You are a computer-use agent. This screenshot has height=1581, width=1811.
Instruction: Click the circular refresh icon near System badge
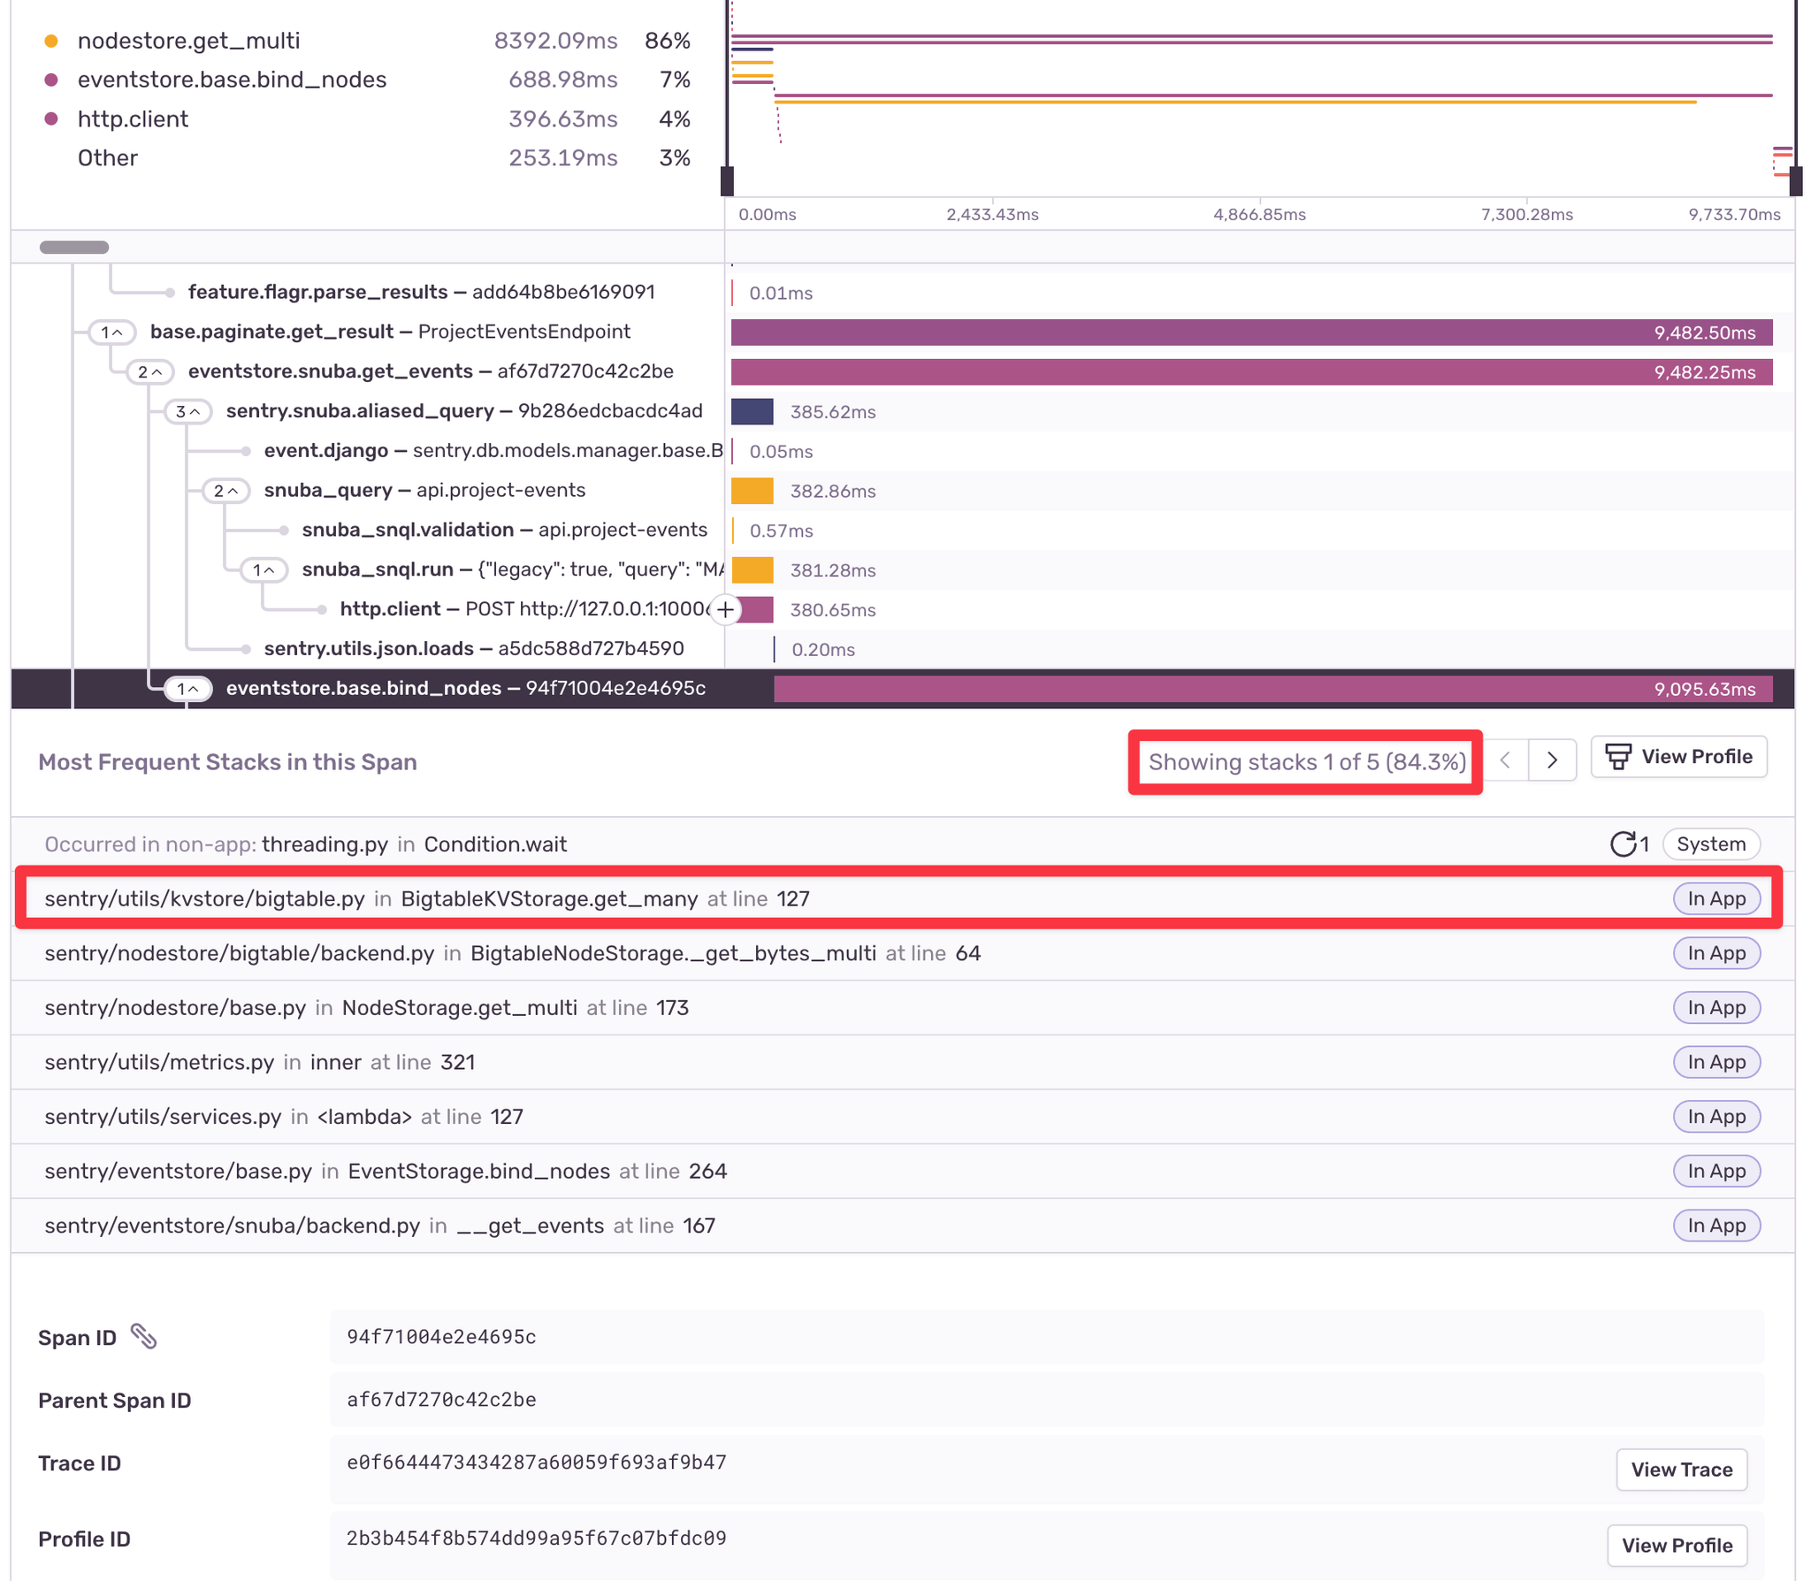pyautogui.click(x=1625, y=844)
